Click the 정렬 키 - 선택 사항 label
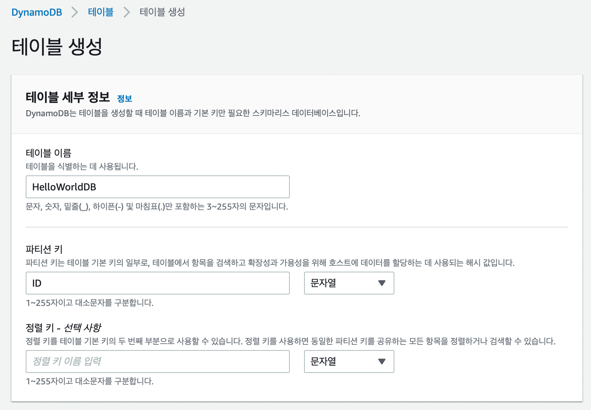Image resolution: width=591 pixels, height=410 pixels. (x=64, y=327)
